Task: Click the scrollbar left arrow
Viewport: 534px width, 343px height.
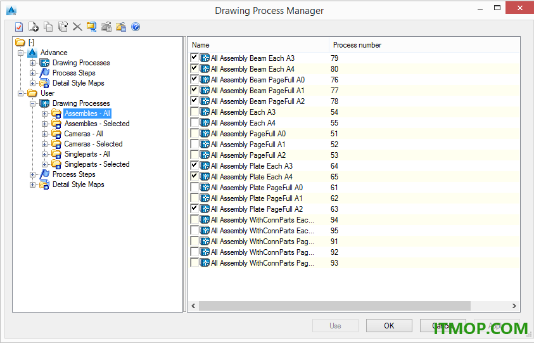Action: click(x=193, y=306)
